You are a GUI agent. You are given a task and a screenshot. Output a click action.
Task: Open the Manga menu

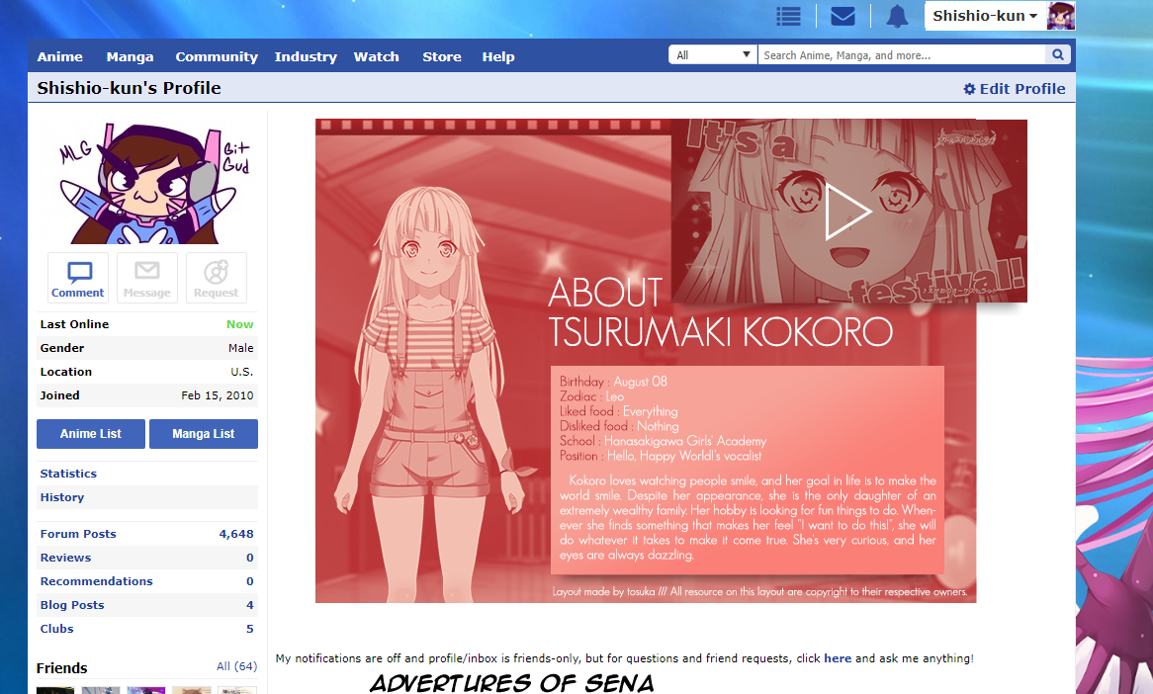[x=131, y=56]
